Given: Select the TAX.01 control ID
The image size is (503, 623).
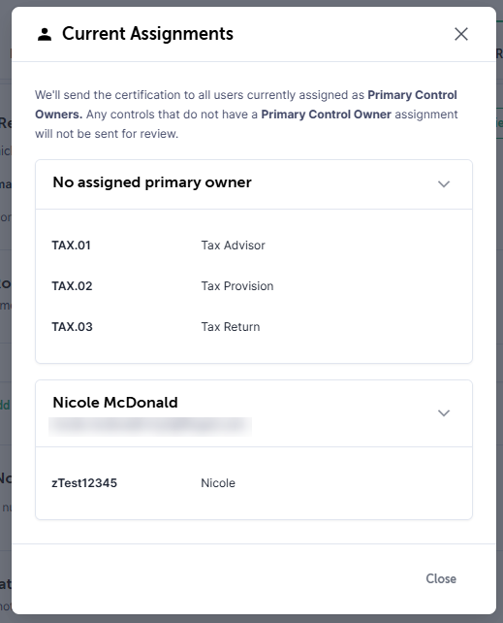Looking at the screenshot, I should click(x=71, y=246).
